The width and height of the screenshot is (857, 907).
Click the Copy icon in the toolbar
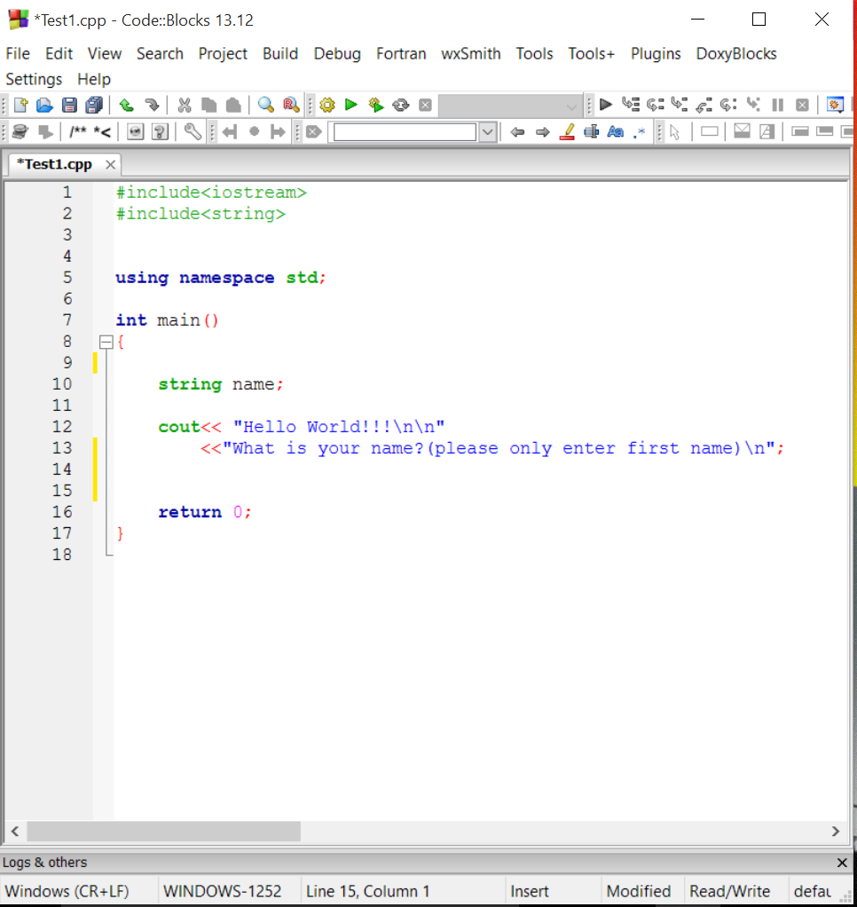(x=208, y=105)
